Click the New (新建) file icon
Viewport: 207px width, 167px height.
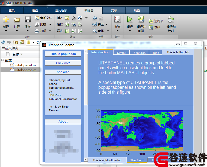click(6, 19)
